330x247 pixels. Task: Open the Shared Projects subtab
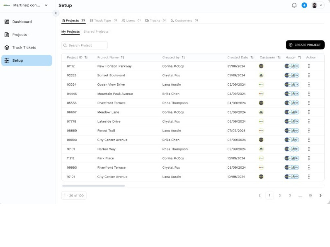96,32
